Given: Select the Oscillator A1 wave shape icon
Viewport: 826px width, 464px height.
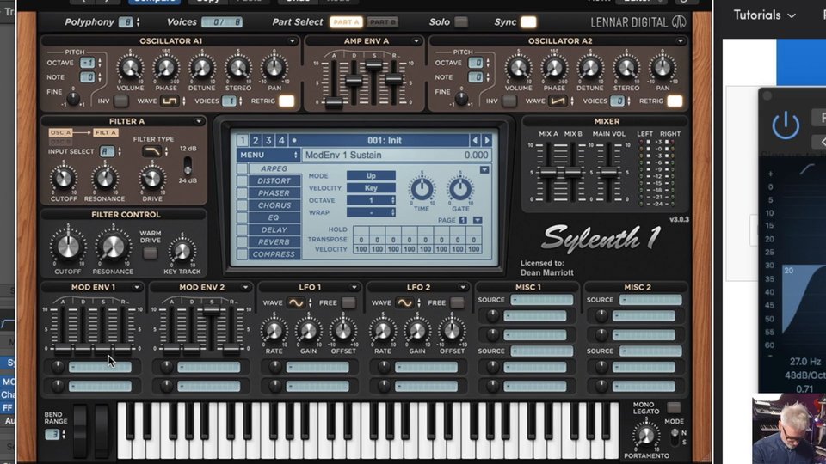Looking at the screenshot, I should pos(170,101).
